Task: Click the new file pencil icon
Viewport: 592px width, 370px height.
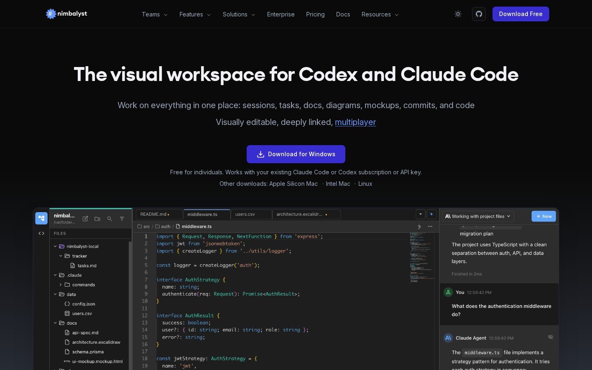Action: [85, 219]
